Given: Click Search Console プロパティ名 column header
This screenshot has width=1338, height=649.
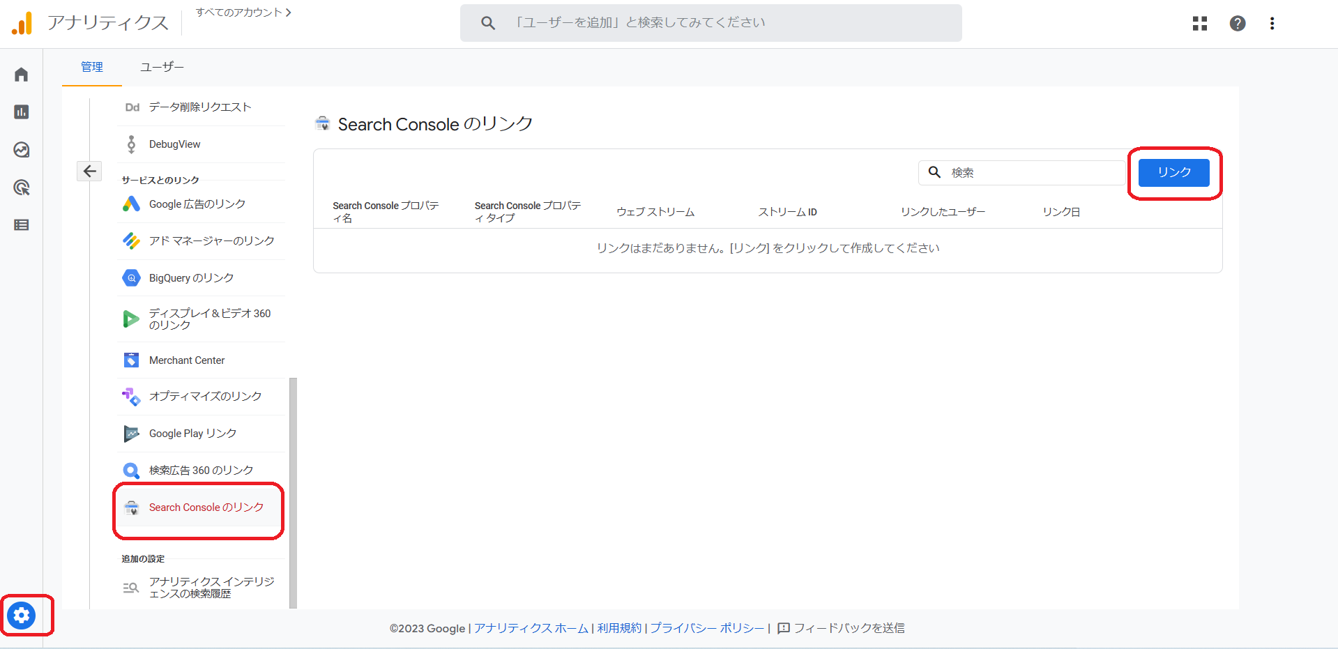Looking at the screenshot, I should [x=386, y=212].
